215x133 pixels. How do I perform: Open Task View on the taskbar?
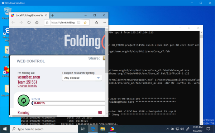(83, 129)
